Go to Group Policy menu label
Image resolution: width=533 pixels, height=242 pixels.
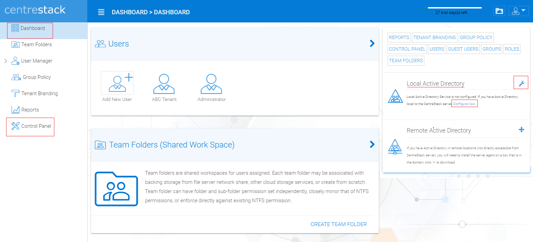tap(37, 77)
